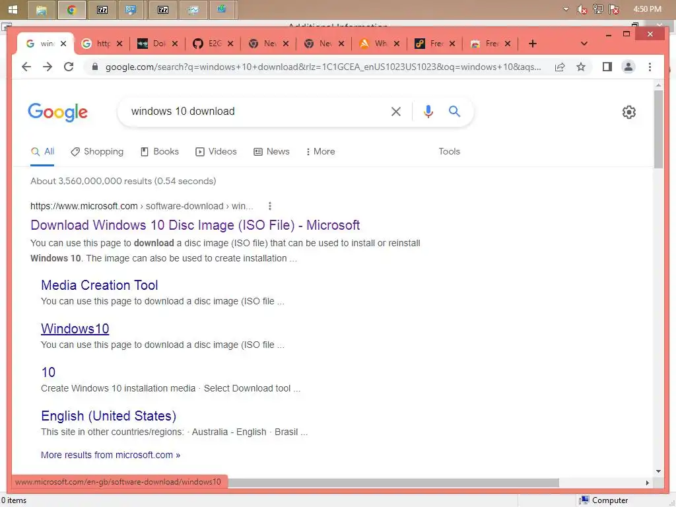676x507 pixels.
Task: Click scrollbar down arrow
Action: (658, 471)
